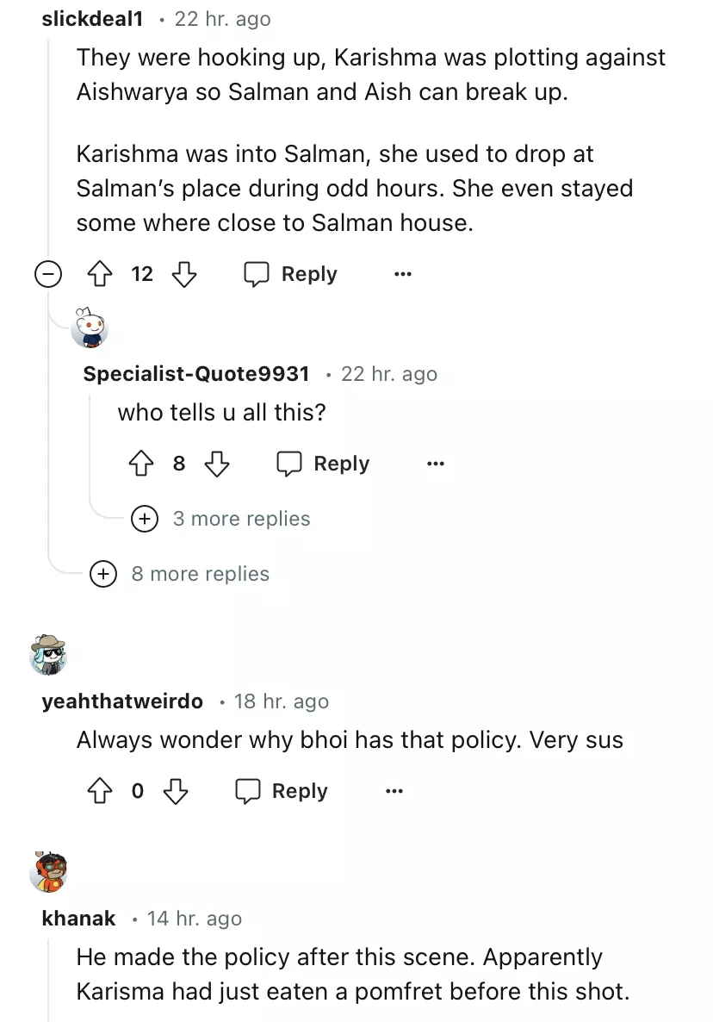Reply to 'who tells u all this?'
This screenshot has height=1022, width=713.
[323, 464]
